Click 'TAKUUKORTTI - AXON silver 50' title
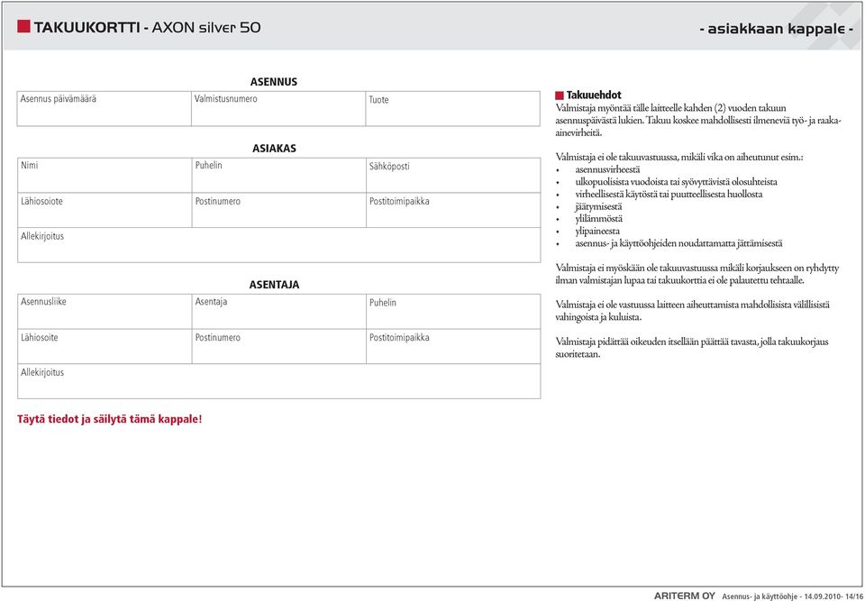Screen dimensions: 865x601 pos(147,27)
